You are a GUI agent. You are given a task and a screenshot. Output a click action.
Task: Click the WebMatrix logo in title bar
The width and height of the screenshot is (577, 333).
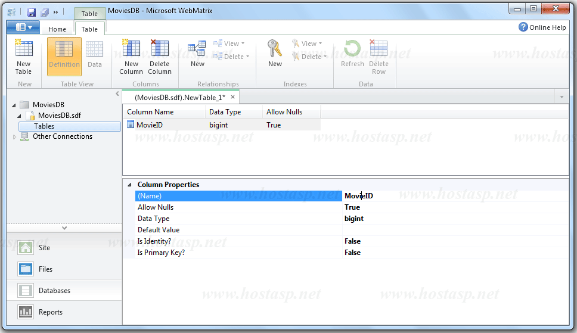click(x=12, y=12)
